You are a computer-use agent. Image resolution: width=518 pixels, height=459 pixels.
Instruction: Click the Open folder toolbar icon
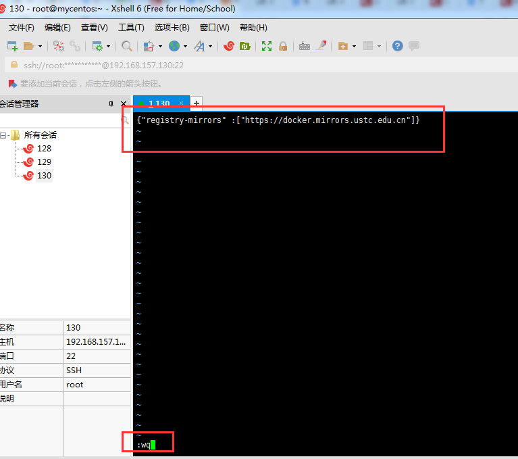[29, 46]
